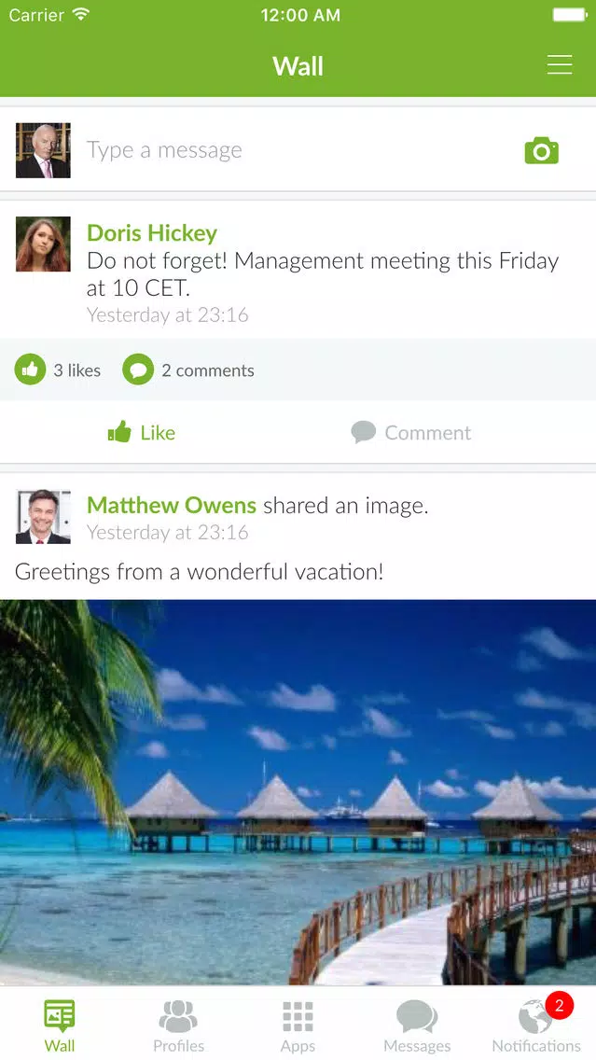Click the green comments bubble icon

pos(138,370)
